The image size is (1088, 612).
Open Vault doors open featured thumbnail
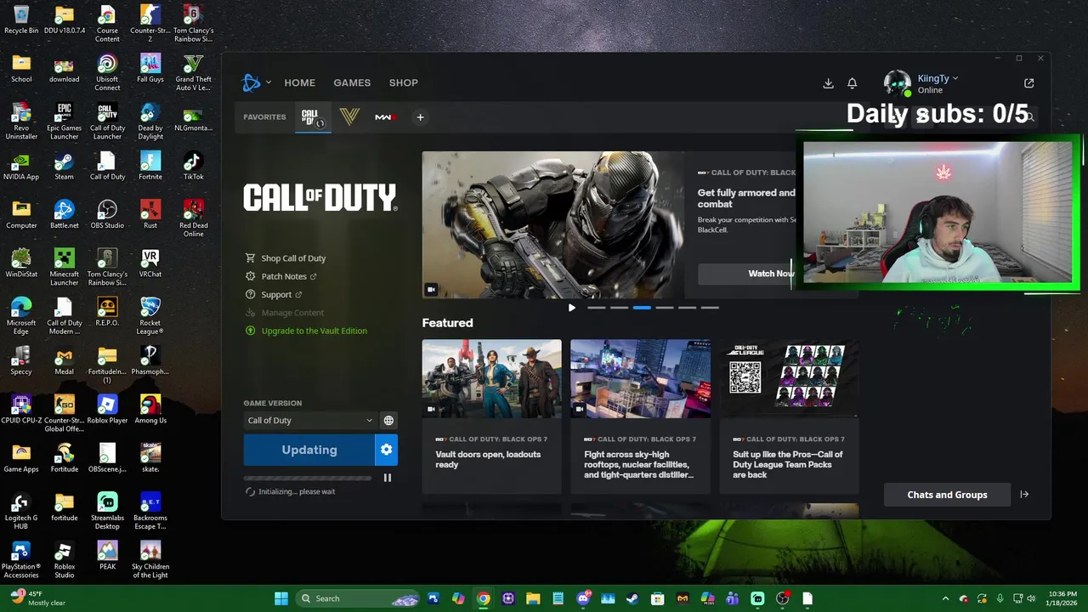491,379
